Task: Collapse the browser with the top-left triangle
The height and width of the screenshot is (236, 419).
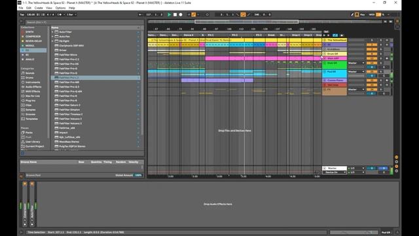Action: [22, 22]
